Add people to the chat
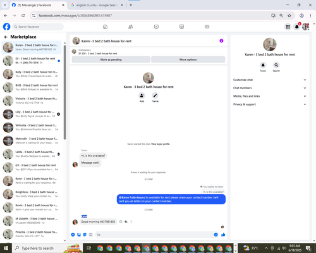 142,96
